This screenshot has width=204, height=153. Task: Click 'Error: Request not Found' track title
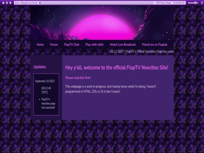click(26, 3)
